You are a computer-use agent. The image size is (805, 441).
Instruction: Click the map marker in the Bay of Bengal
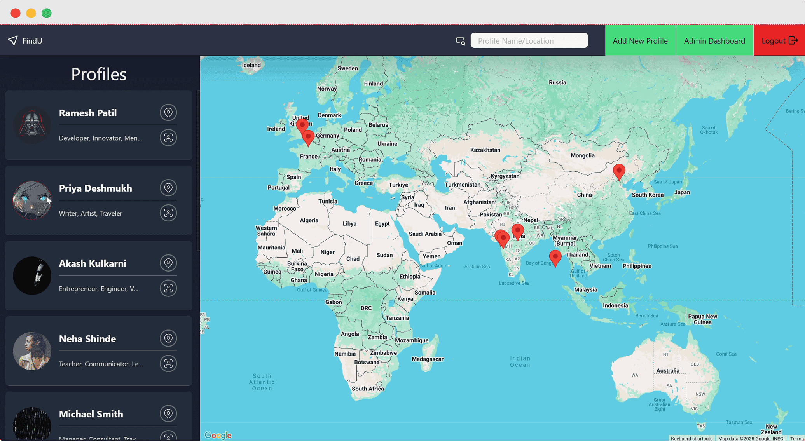[555, 257]
